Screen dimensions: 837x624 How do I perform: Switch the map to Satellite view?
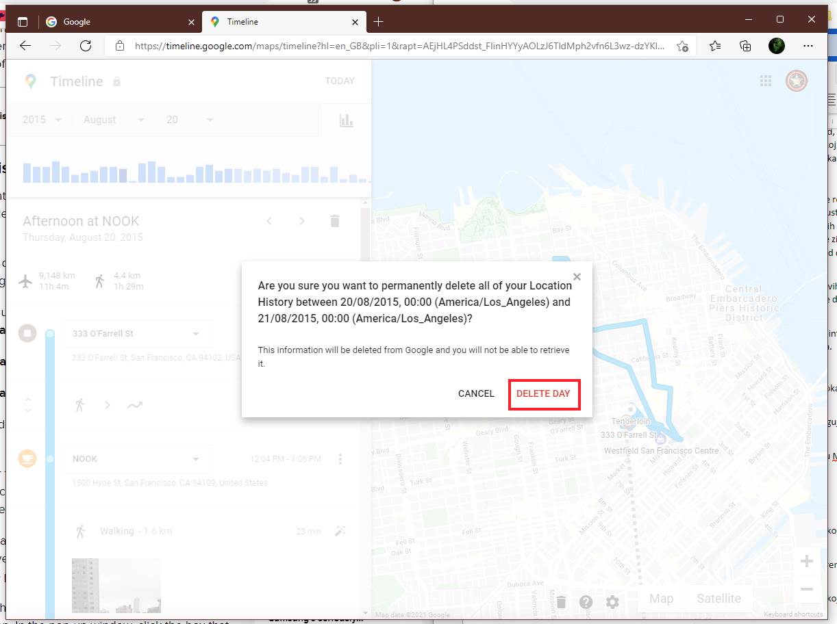coord(719,598)
